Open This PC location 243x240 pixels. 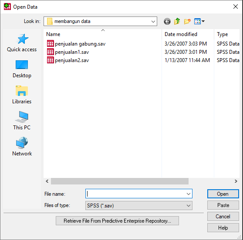22,121
